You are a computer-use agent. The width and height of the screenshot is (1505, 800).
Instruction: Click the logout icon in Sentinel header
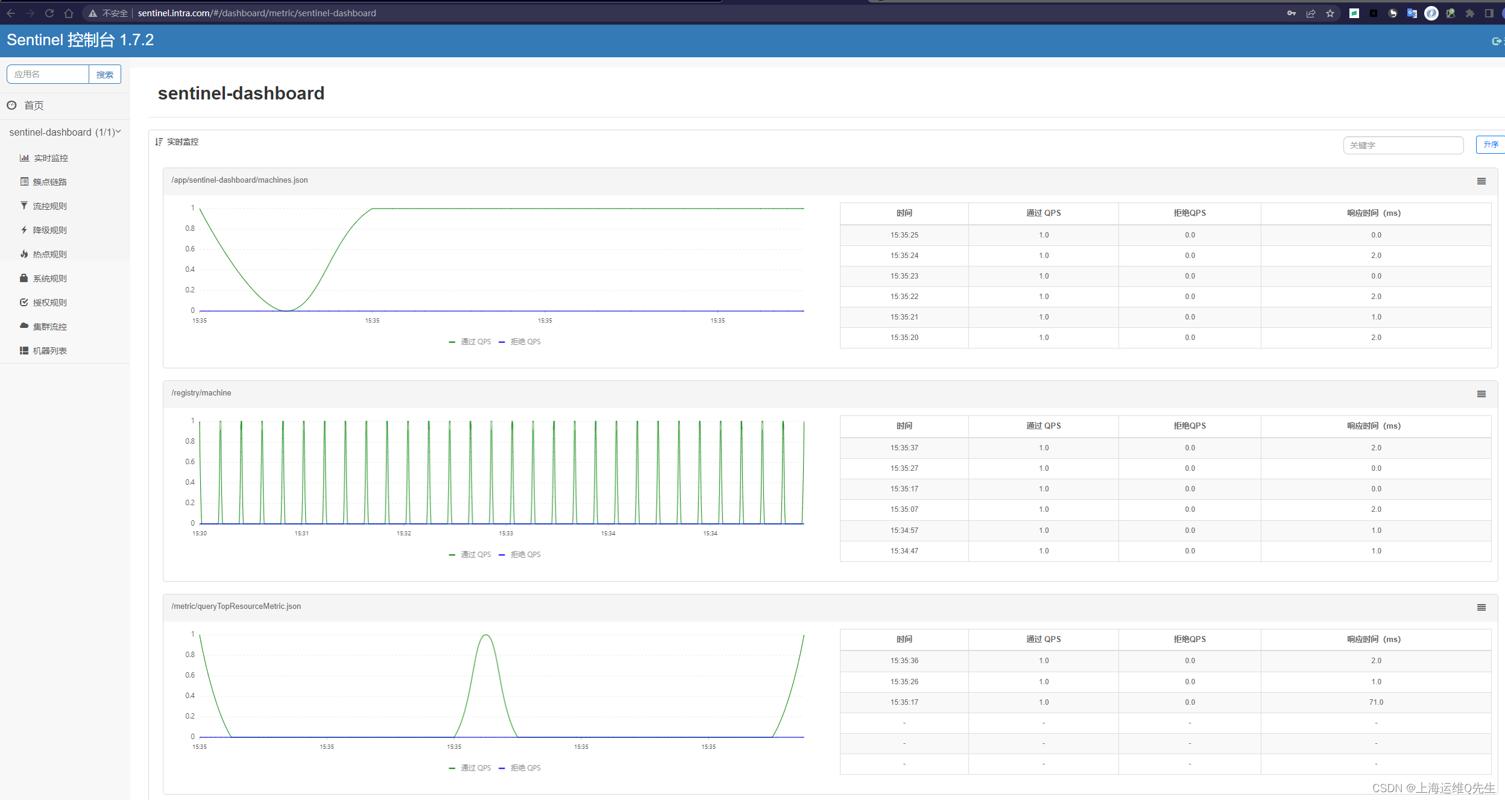click(1497, 41)
